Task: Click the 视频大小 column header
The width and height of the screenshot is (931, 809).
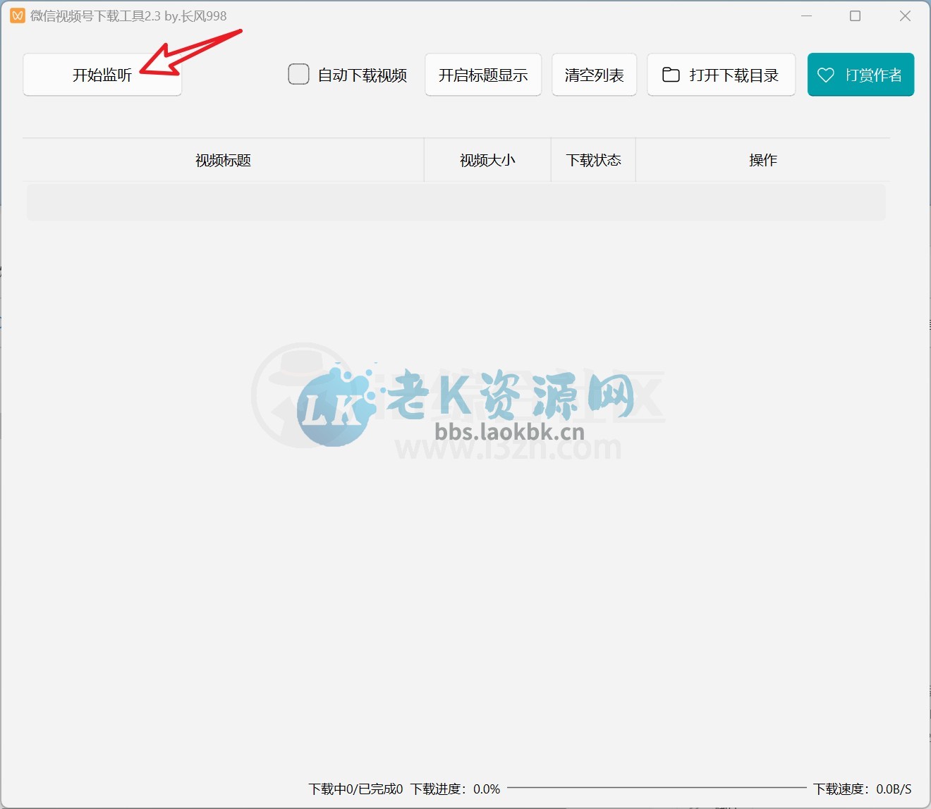Action: [x=487, y=161]
